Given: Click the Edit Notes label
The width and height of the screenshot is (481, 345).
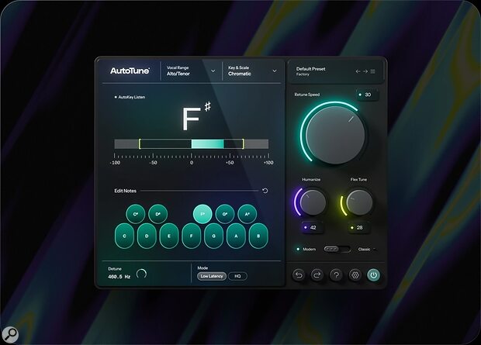Looking at the screenshot, I should coord(125,191).
